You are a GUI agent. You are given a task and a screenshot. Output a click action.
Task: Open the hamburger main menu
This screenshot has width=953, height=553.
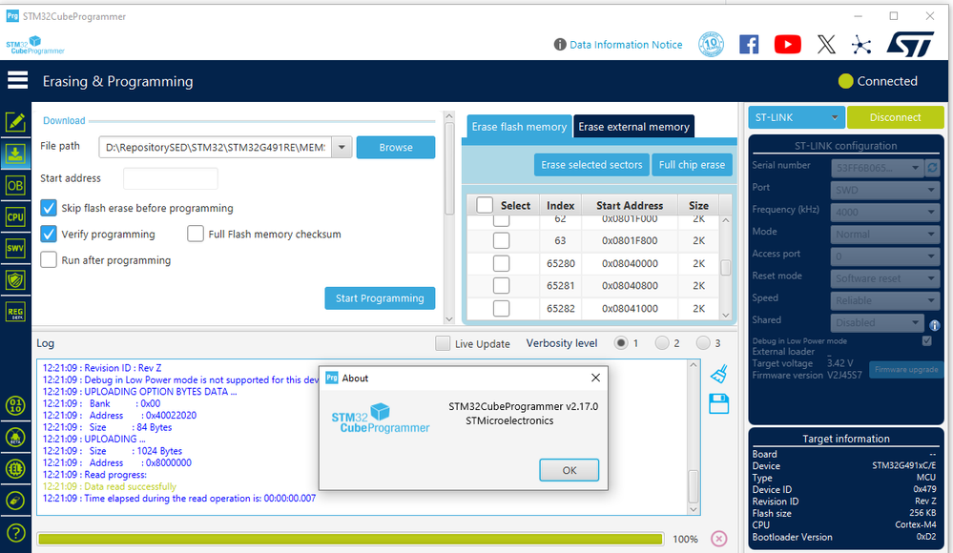pyautogui.click(x=17, y=80)
